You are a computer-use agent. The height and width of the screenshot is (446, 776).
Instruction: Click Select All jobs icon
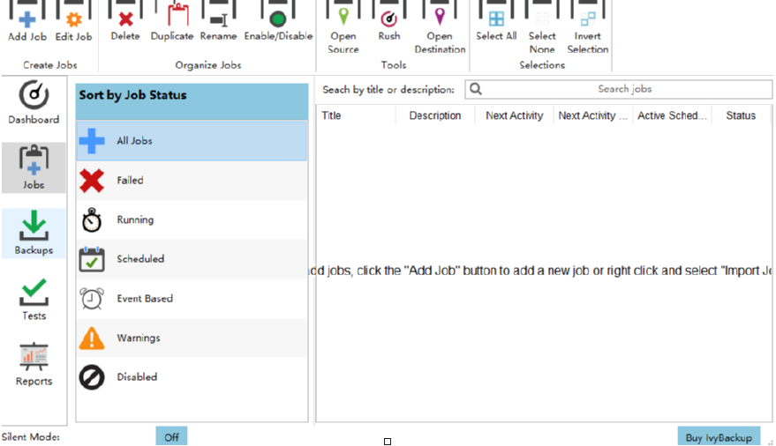click(496, 22)
